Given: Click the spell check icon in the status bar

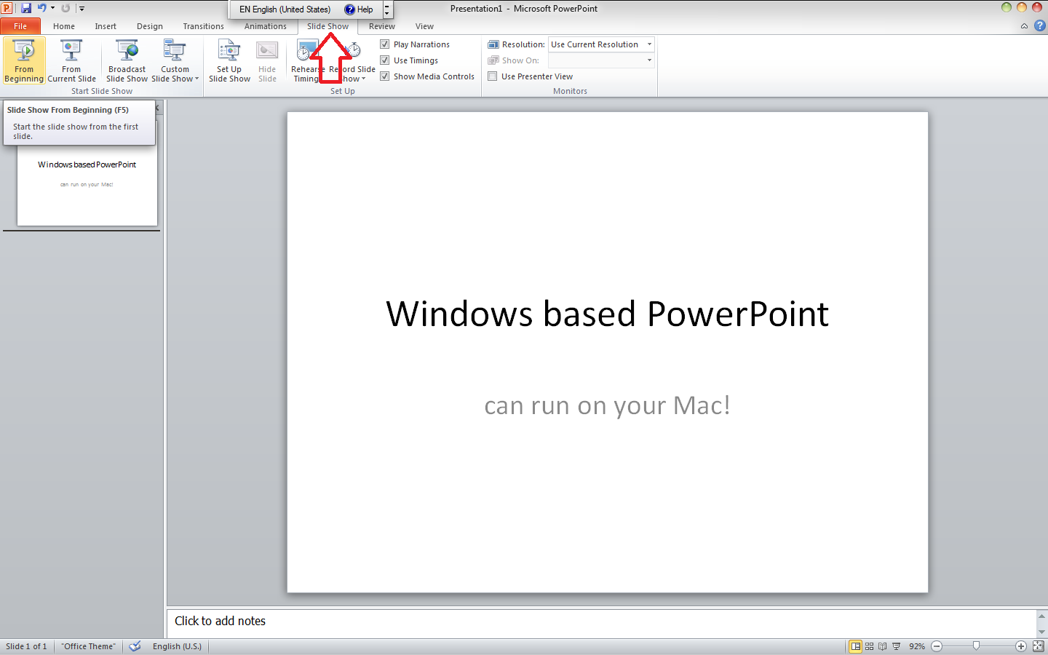Looking at the screenshot, I should (135, 646).
